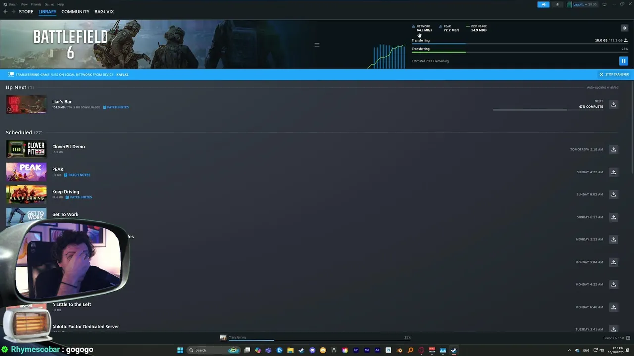Open download settings gear icon

pyautogui.click(x=624, y=28)
